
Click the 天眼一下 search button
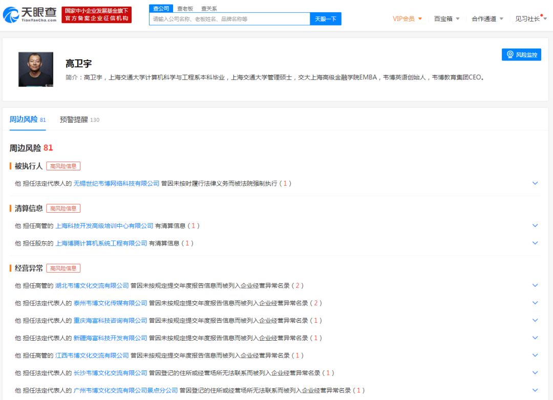(x=326, y=18)
